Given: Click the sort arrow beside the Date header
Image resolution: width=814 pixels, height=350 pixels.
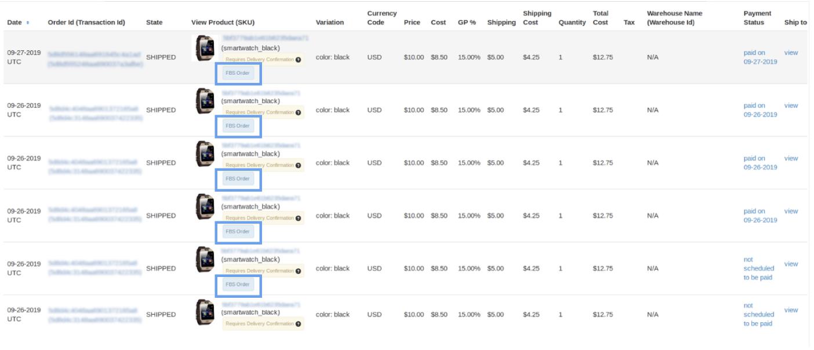Looking at the screenshot, I should click(28, 23).
